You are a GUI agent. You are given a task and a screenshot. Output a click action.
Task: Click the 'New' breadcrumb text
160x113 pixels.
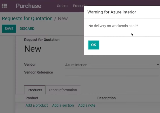[x=63, y=18]
